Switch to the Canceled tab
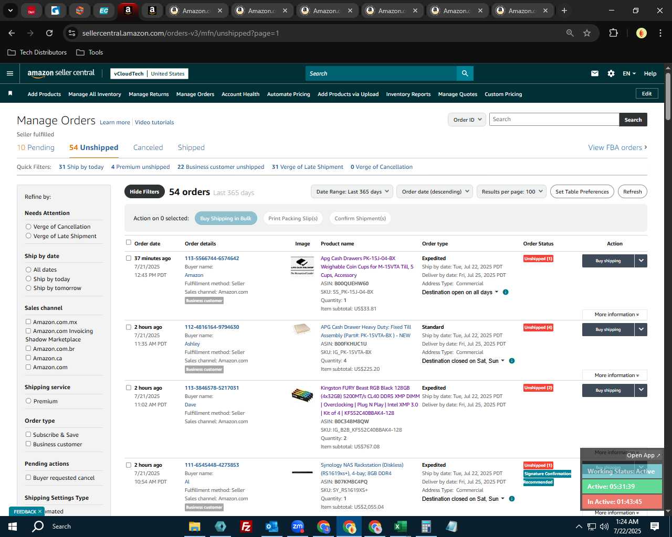 [x=148, y=148]
